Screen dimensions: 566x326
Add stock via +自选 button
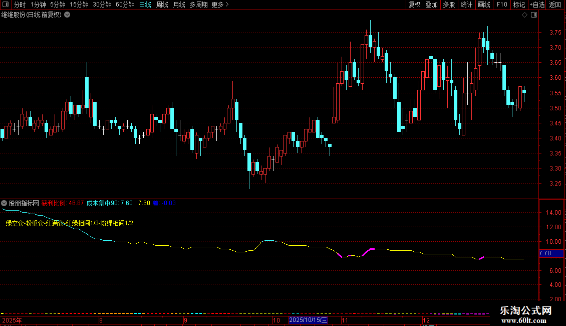tap(537, 5)
